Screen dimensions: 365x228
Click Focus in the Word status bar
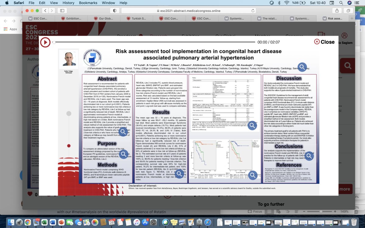click(255, 212)
